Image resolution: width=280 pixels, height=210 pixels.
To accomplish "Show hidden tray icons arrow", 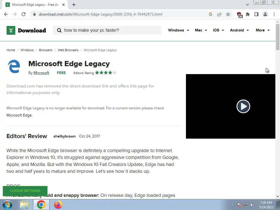I will pyautogui.click(x=232, y=205).
